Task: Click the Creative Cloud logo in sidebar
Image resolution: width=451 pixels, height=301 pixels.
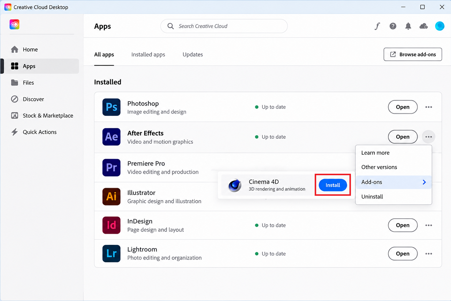Action: 14,24
